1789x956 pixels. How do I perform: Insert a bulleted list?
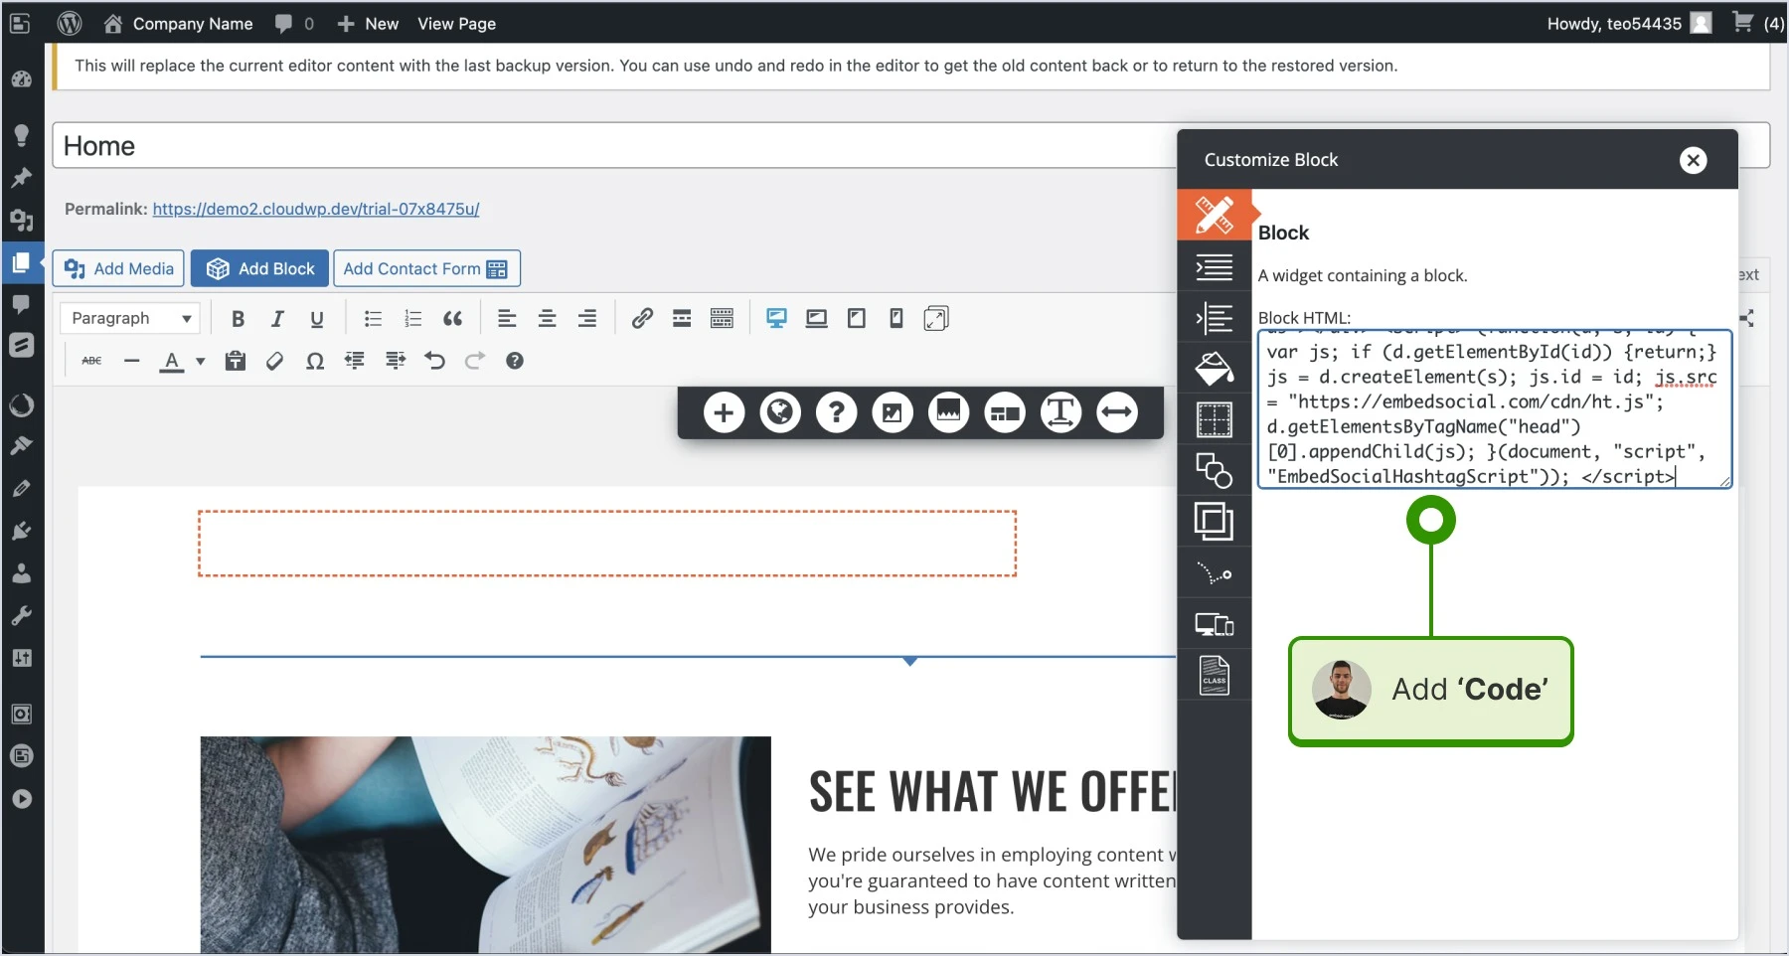point(373,318)
